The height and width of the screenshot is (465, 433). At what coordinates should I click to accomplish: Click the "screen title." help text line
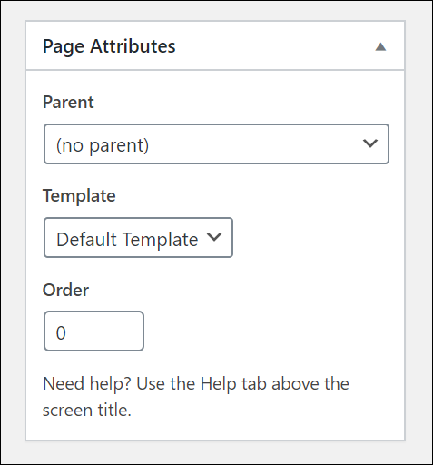pos(87,411)
